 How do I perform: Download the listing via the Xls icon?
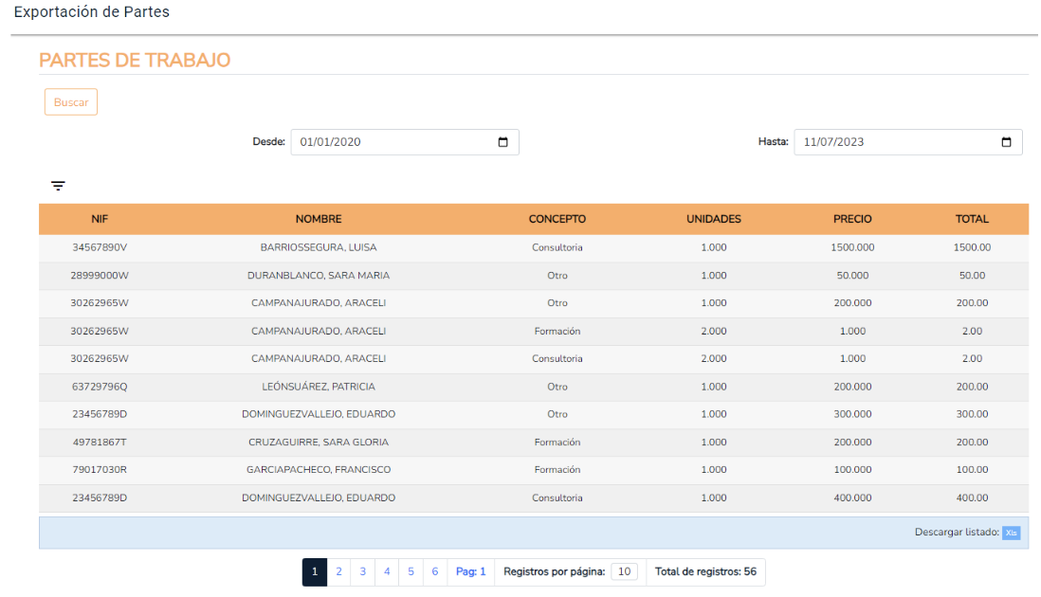1011,533
